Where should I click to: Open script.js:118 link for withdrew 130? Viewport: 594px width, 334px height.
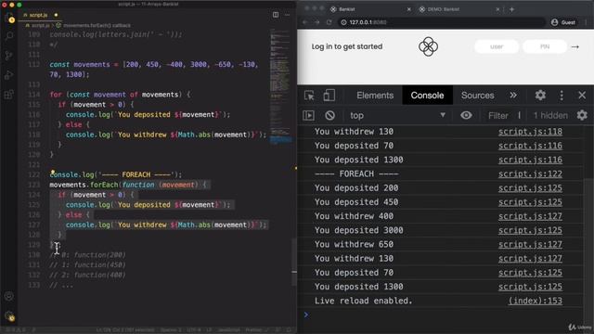coord(530,132)
